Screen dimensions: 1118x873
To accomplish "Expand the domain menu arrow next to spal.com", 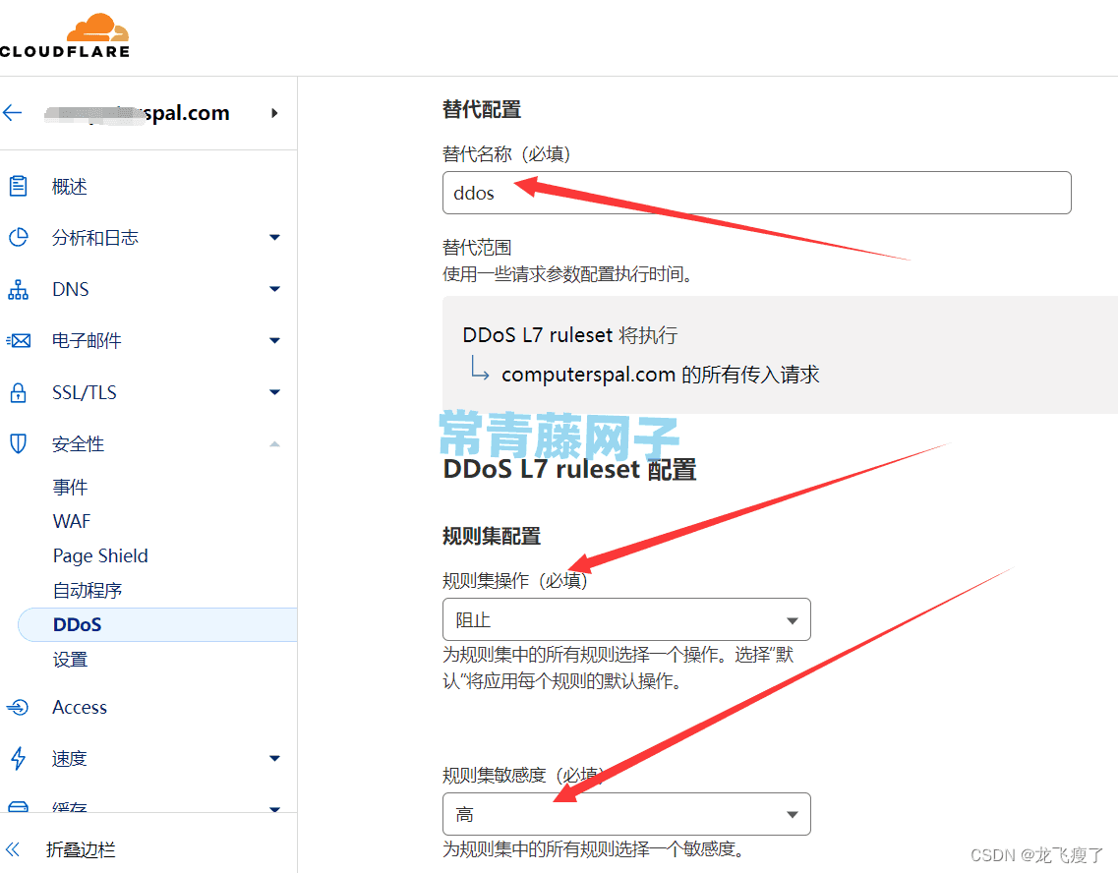I will [x=274, y=113].
